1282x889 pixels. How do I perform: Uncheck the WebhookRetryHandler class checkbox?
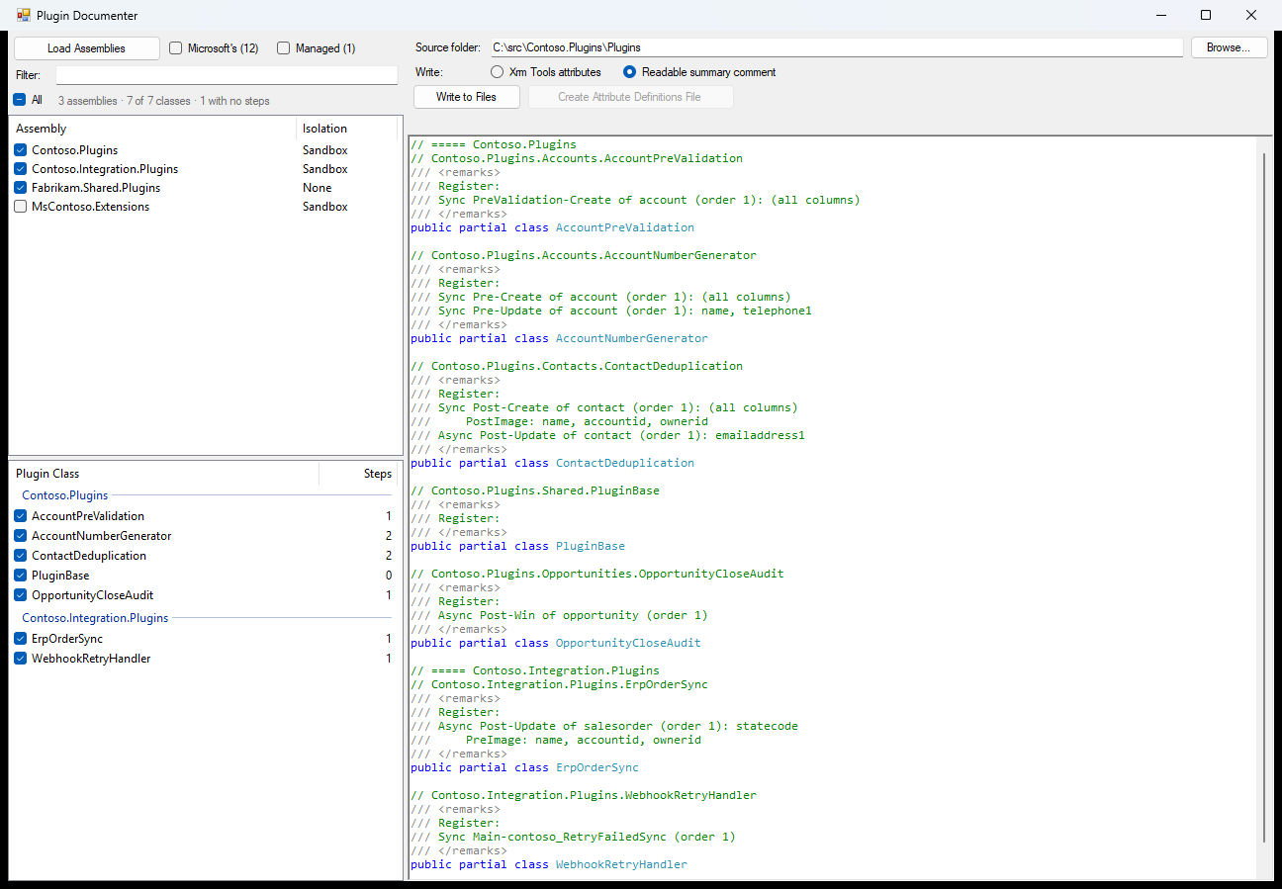[20, 659]
